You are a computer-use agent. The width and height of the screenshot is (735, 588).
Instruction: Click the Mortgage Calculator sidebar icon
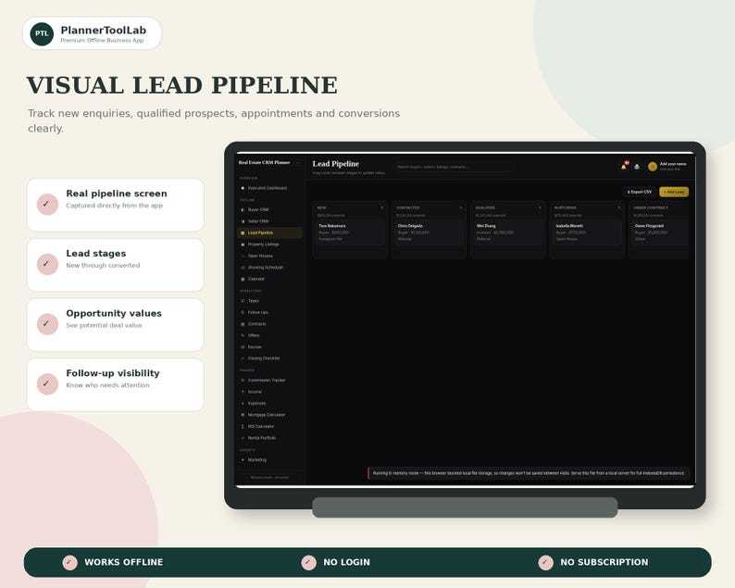coord(243,415)
